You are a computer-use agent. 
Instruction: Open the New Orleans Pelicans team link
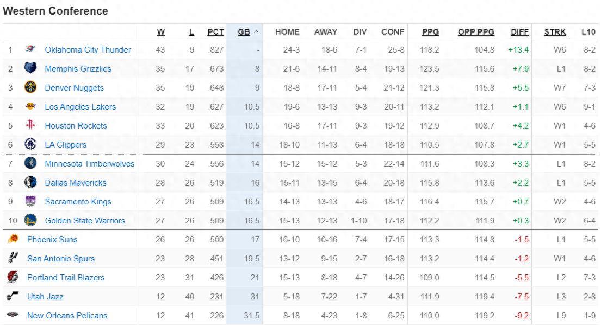click(x=67, y=316)
